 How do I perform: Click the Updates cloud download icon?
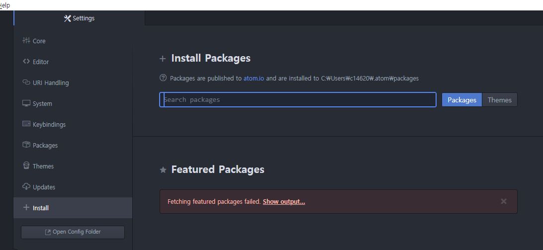(26, 187)
